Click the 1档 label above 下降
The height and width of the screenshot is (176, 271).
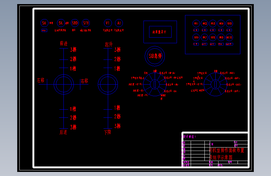click(x=117, y=108)
